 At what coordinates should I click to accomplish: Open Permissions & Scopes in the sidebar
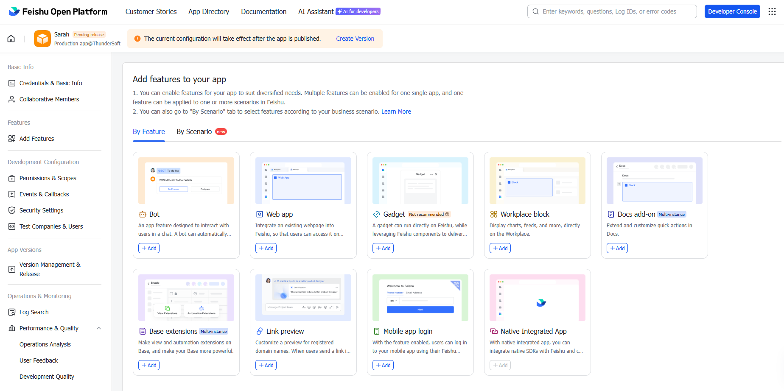(48, 178)
